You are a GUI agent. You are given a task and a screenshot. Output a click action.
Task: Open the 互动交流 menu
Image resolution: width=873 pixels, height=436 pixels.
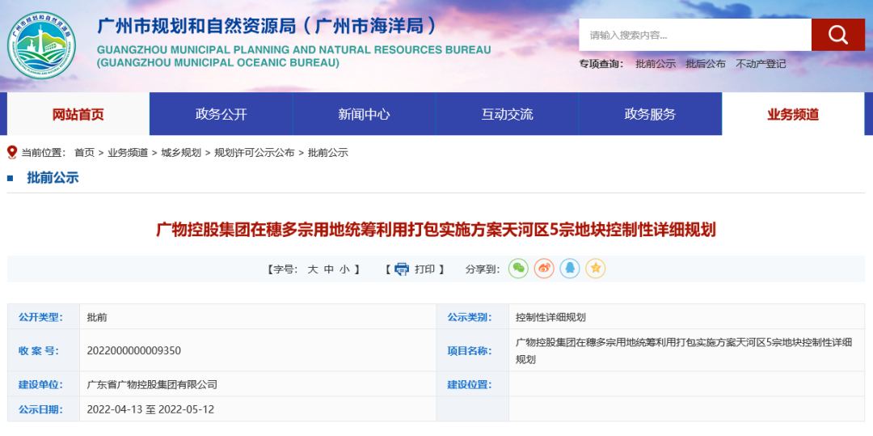tap(507, 114)
